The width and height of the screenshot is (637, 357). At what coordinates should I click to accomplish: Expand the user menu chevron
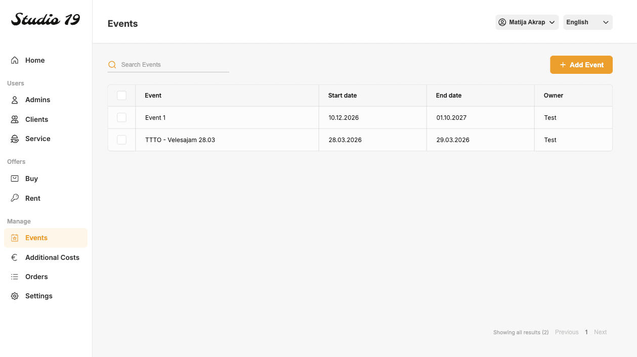pyautogui.click(x=552, y=22)
